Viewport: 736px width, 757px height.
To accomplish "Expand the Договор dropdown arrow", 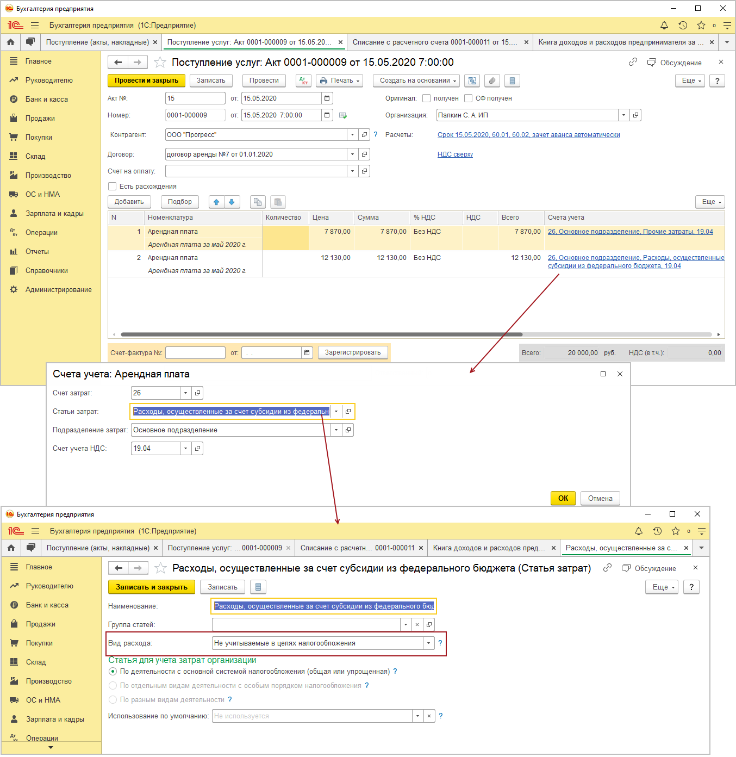I will 353,154.
